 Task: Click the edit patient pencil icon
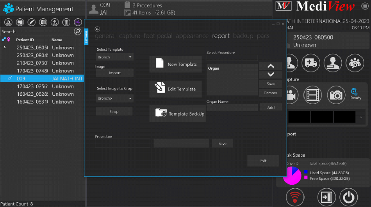(32, 22)
